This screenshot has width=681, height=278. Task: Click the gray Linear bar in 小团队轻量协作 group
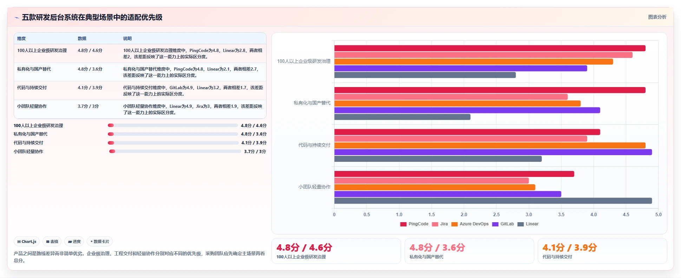(x=493, y=201)
